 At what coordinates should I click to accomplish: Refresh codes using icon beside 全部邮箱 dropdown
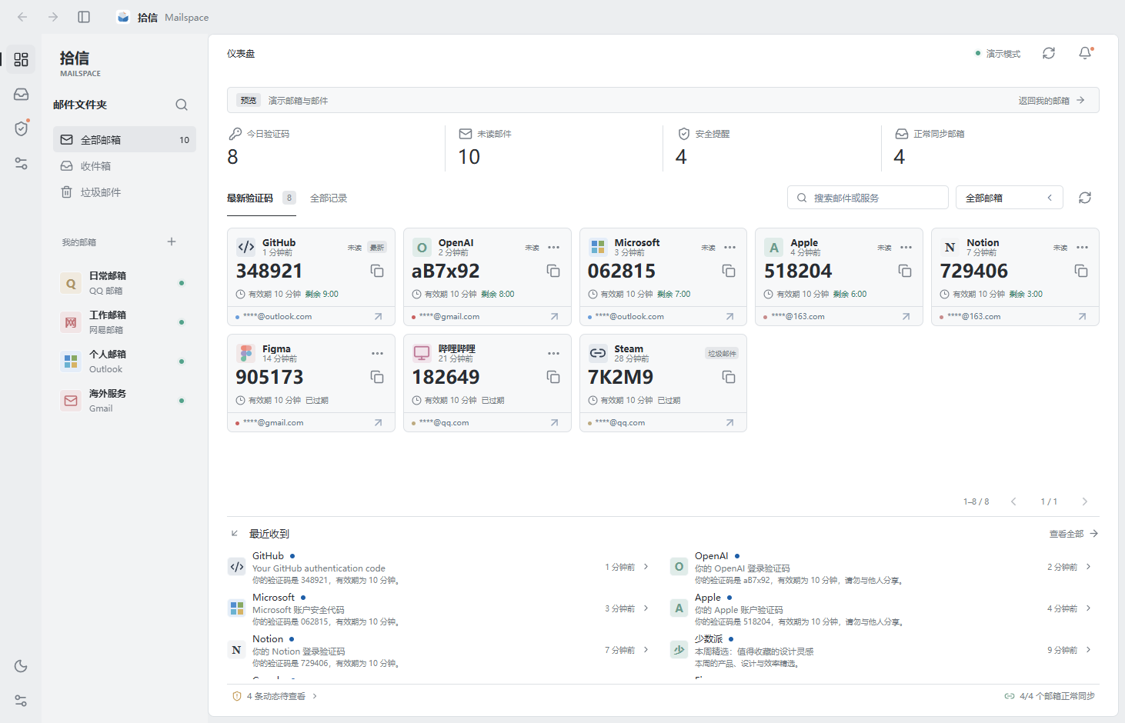pyautogui.click(x=1085, y=198)
